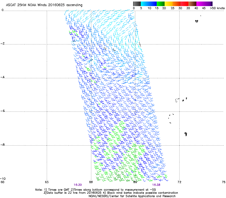Click the 'NOAA/NESDIS/Center for Satellite Applications and Research' credit
The width and height of the screenshot is (226, 198).
(x=132, y=196)
